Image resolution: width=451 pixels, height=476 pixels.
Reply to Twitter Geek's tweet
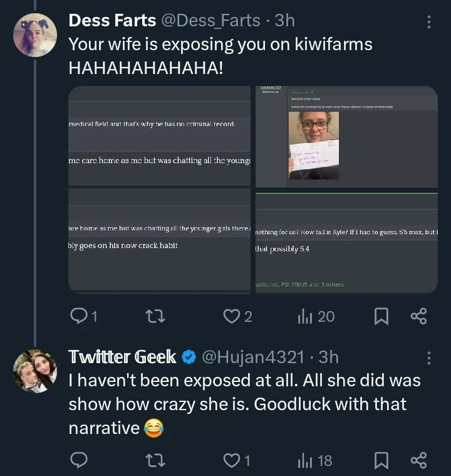79,460
